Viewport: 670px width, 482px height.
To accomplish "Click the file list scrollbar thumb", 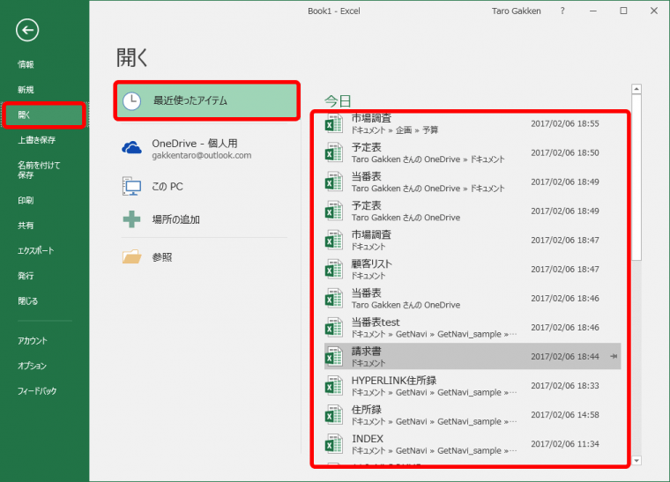I will [x=636, y=177].
